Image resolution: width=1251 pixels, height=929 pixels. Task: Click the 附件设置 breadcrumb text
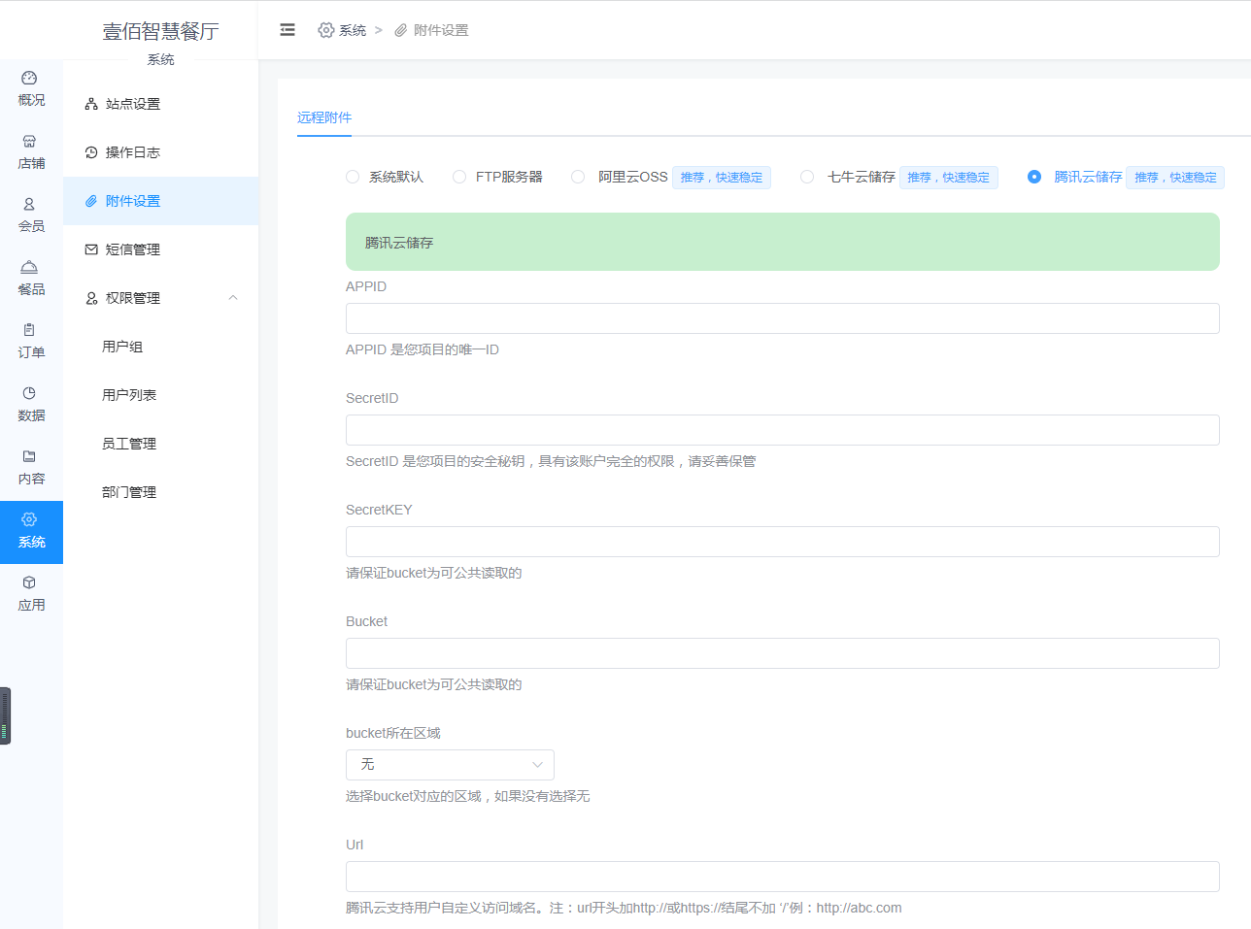(x=441, y=30)
